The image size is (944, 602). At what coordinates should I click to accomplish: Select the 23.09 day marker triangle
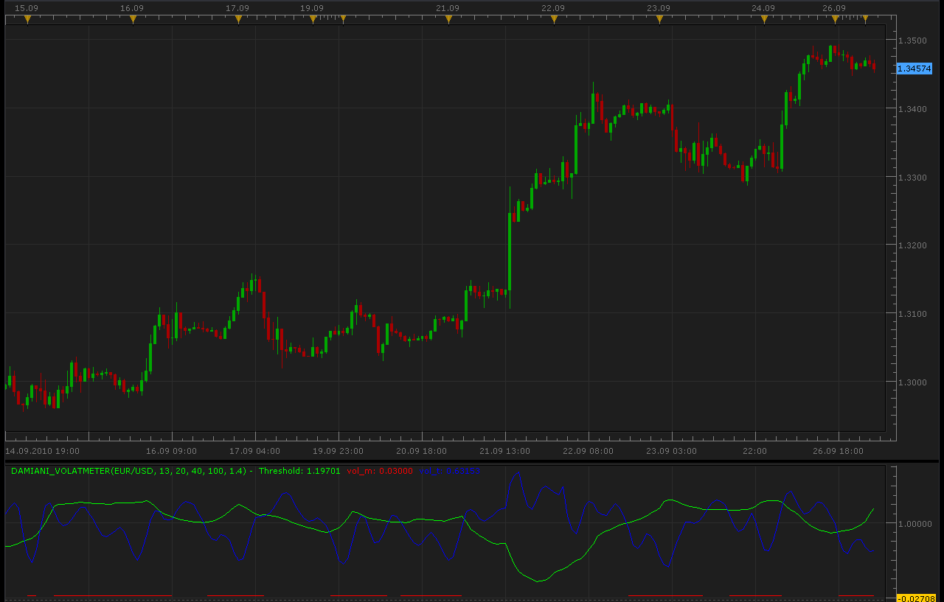[x=659, y=20]
